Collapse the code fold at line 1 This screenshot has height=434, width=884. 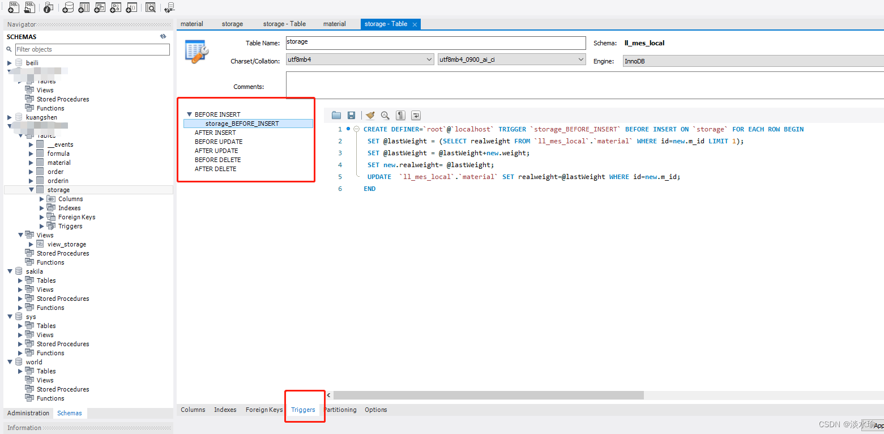click(356, 129)
